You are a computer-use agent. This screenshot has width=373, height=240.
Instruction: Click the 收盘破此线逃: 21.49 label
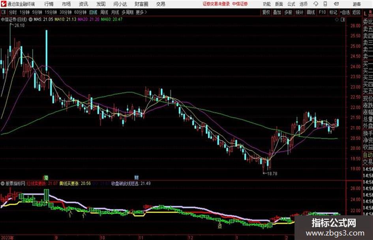(x=131, y=183)
